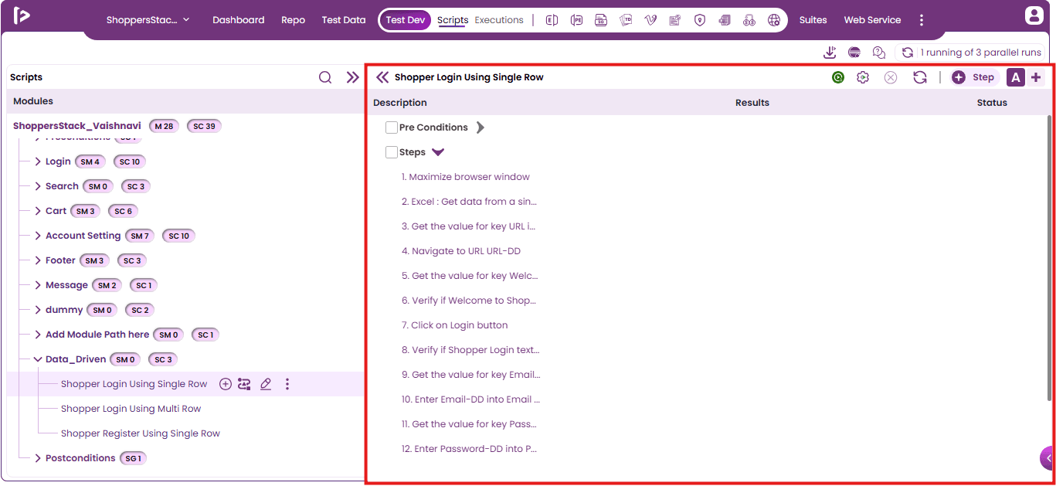Click the PE icon in Test Dev bar
Image resolution: width=1056 pixels, height=486 pixels.
click(576, 20)
